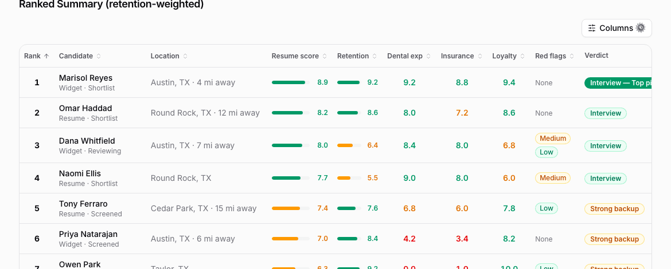This screenshot has height=269, width=671.
Task: Open candidate Dana Whitfield
Action: (x=87, y=140)
